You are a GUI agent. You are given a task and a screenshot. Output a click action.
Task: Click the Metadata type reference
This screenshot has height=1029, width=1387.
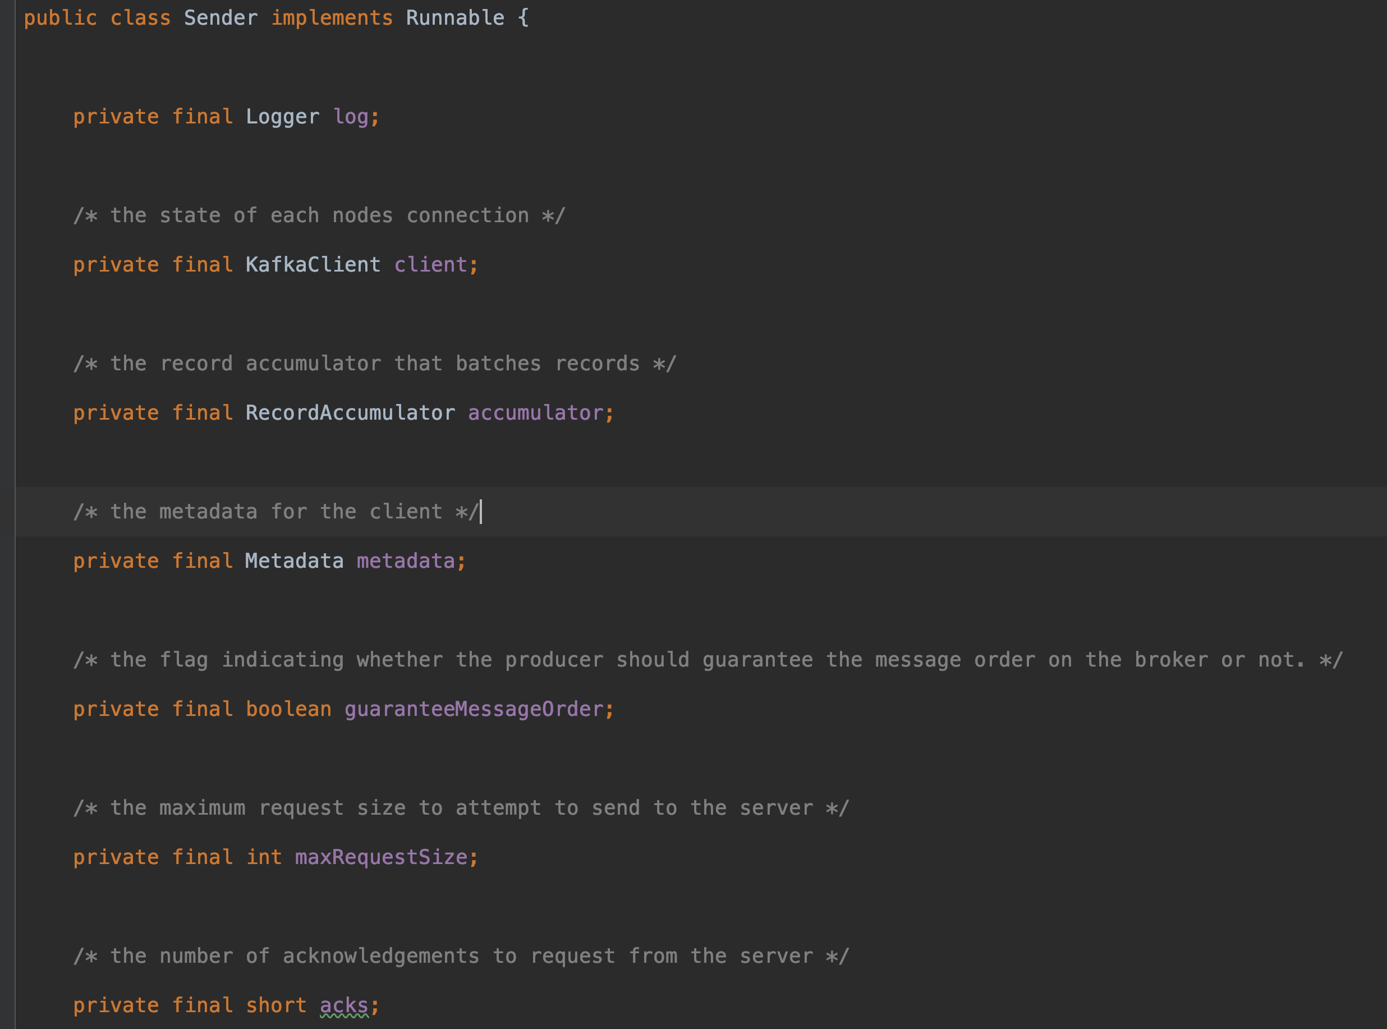click(293, 561)
